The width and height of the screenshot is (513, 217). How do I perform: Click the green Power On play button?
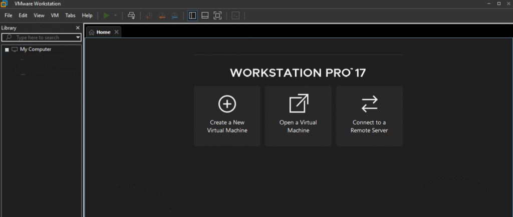pyautogui.click(x=106, y=15)
